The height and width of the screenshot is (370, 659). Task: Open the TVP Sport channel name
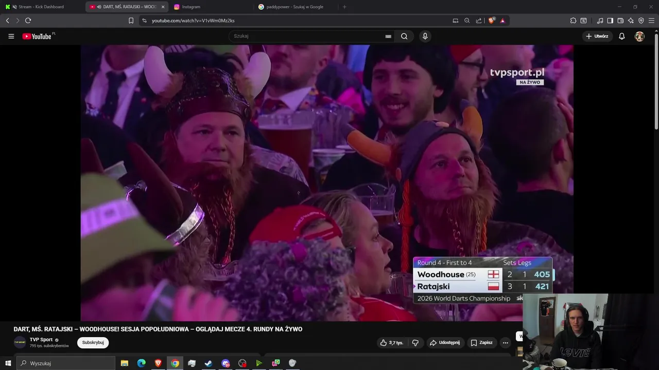click(41, 340)
